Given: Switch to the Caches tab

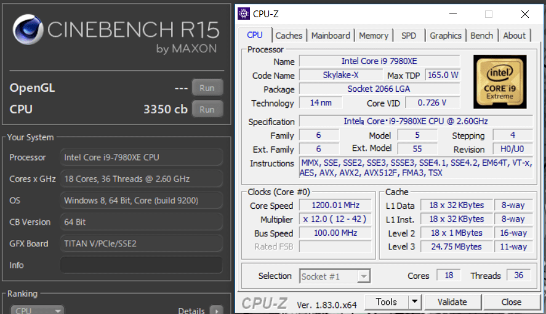Looking at the screenshot, I should [x=289, y=36].
